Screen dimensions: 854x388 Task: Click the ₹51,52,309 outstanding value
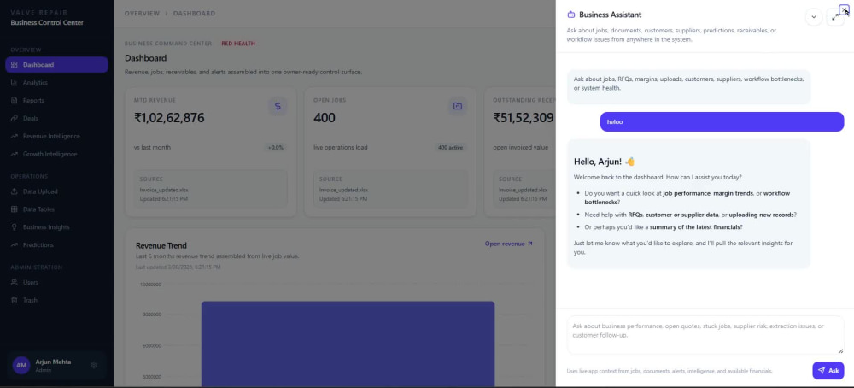pyautogui.click(x=524, y=118)
